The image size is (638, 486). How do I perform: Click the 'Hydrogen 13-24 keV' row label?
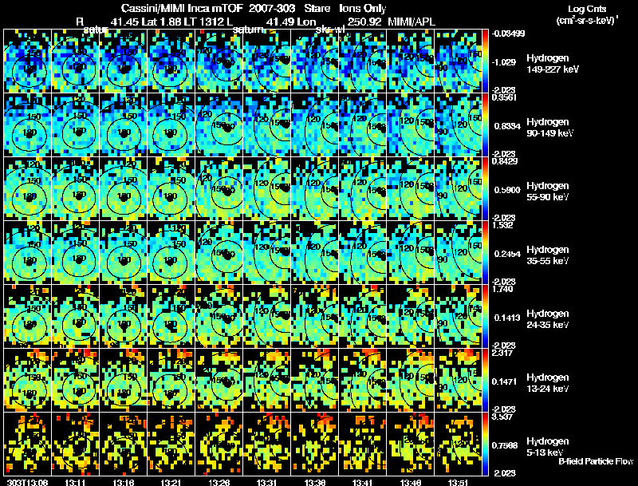pos(548,383)
